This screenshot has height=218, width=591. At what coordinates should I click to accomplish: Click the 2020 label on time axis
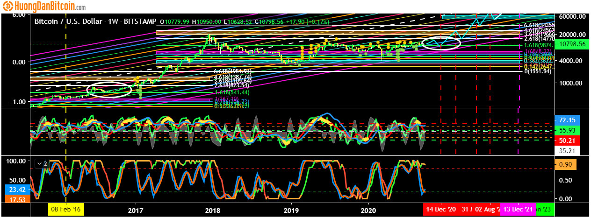(368, 210)
